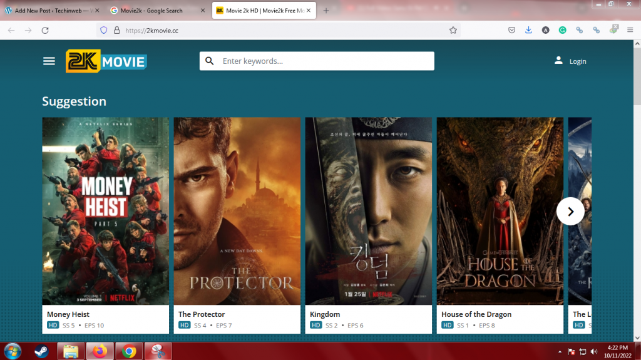Click the search magnifier icon

point(209,61)
